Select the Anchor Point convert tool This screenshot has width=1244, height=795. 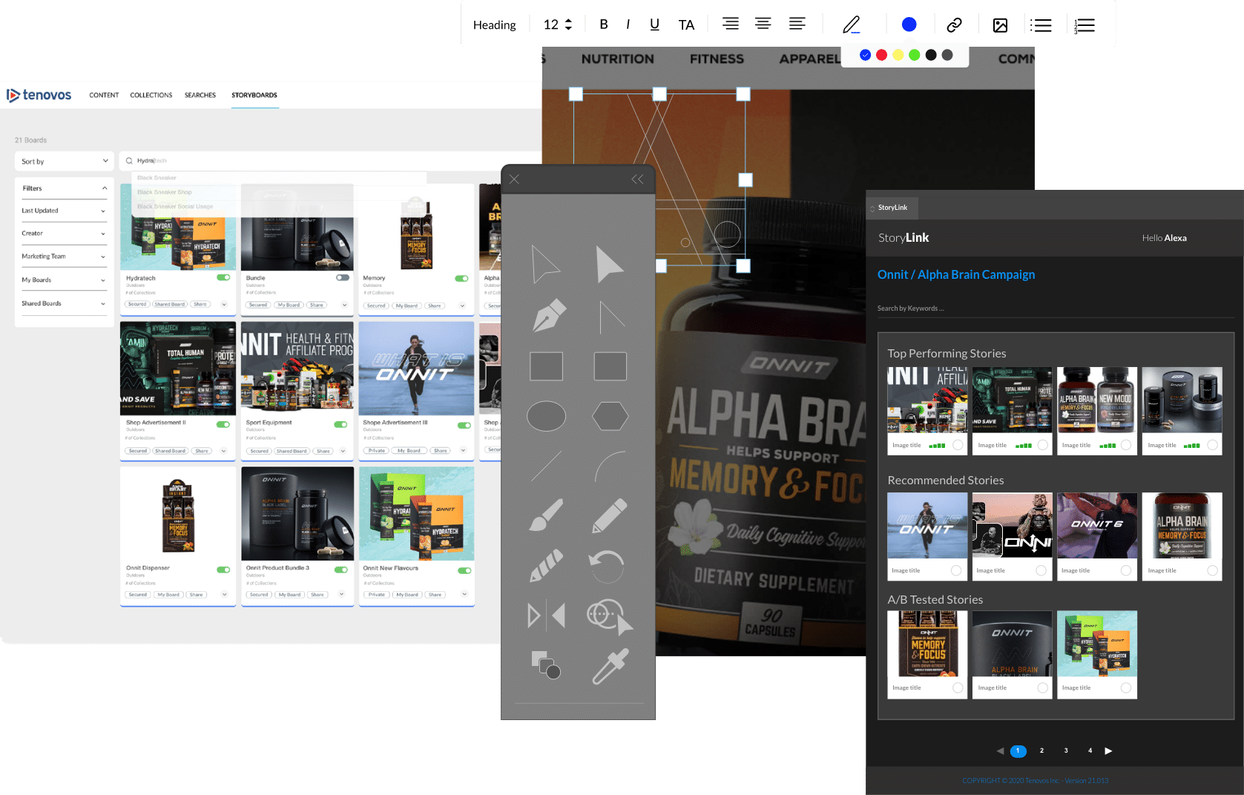point(611,317)
